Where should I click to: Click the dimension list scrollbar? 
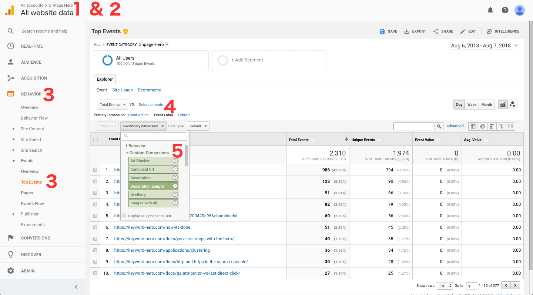[x=187, y=155]
